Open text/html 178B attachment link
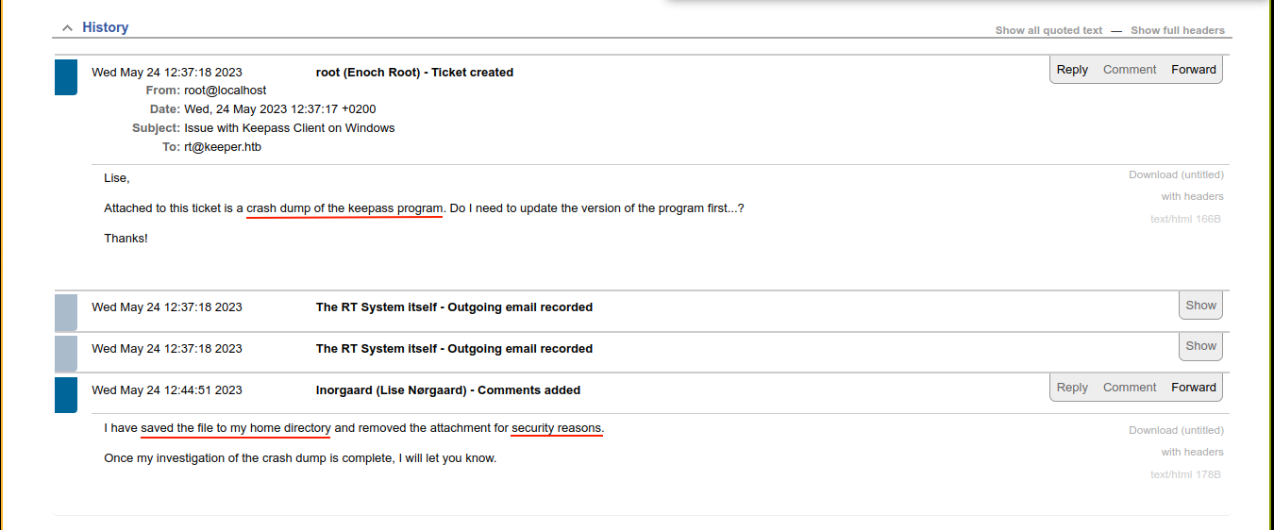Screen dimensions: 1274x530 pyautogui.click(x=1185, y=474)
